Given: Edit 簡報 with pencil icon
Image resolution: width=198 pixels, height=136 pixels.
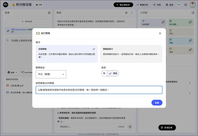Looking at the screenshot, I should 190,50.
